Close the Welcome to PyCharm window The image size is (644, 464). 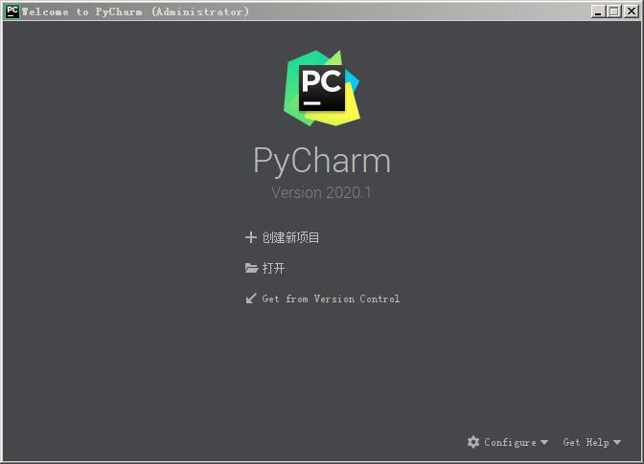coord(631,11)
